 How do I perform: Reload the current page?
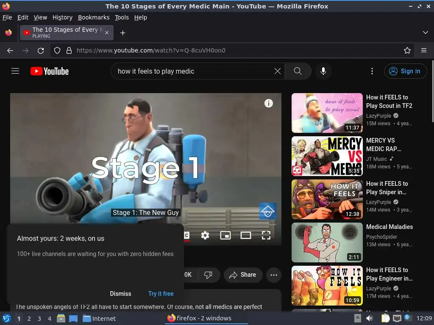pyautogui.click(x=41, y=50)
